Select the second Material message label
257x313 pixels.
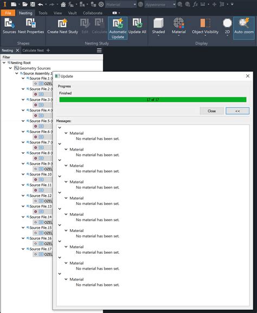(x=76, y=149)
